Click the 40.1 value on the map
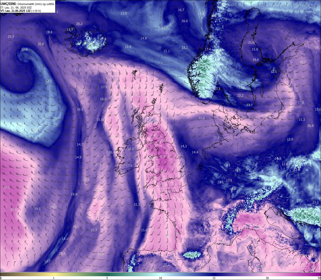This screenshot has width=321, height=280. point(7,187)
